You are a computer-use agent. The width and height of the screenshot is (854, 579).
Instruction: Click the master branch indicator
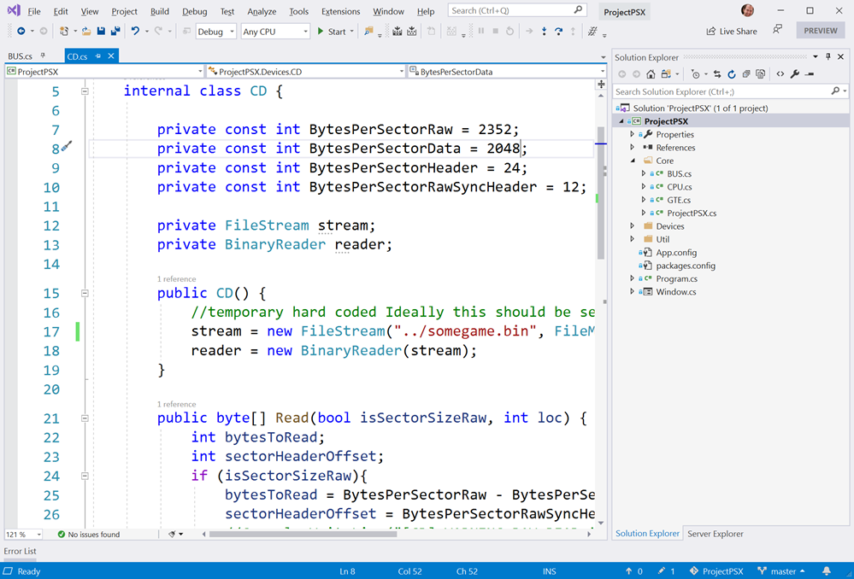tap(783, 571)
